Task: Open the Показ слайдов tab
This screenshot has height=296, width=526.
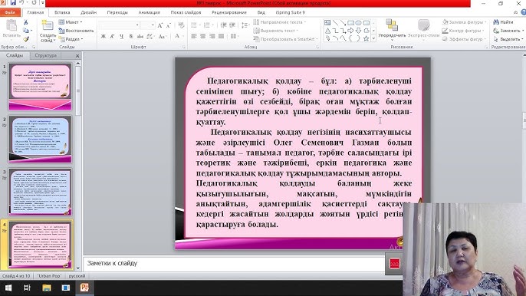Action: point(186,12)
